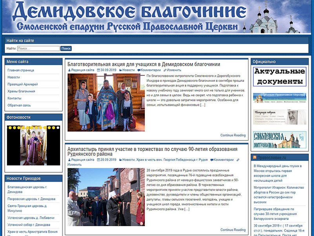Open the Актуальные документы banner
Viewport: 314px width, 236px height.
[x=280, y=77]
